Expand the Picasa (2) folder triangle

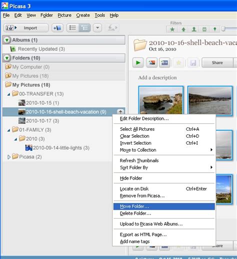click(x=9, y=157)
